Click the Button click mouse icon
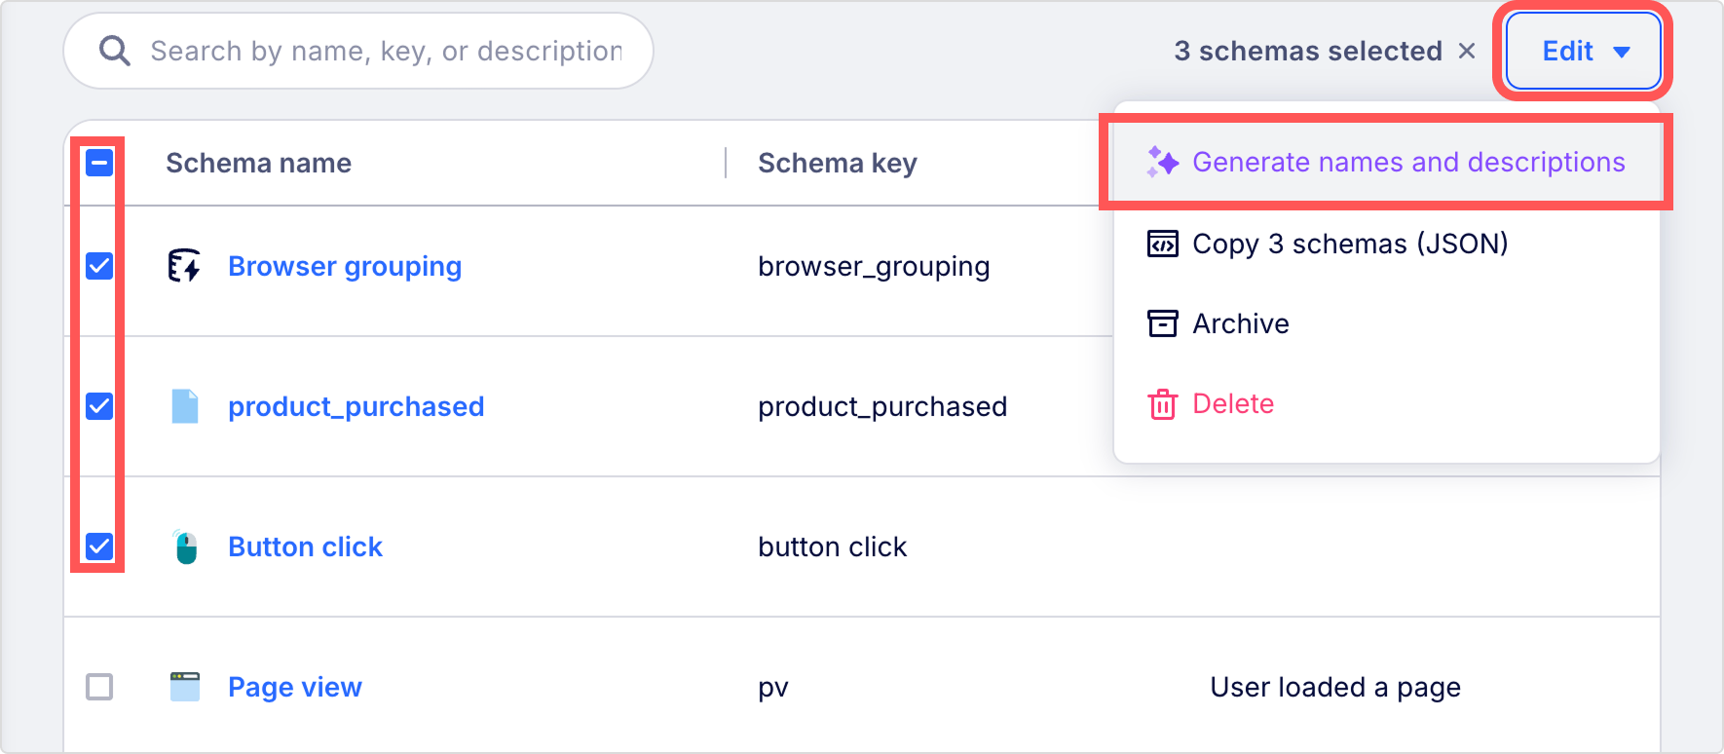The image size is (1724, 754). point(185,547)
